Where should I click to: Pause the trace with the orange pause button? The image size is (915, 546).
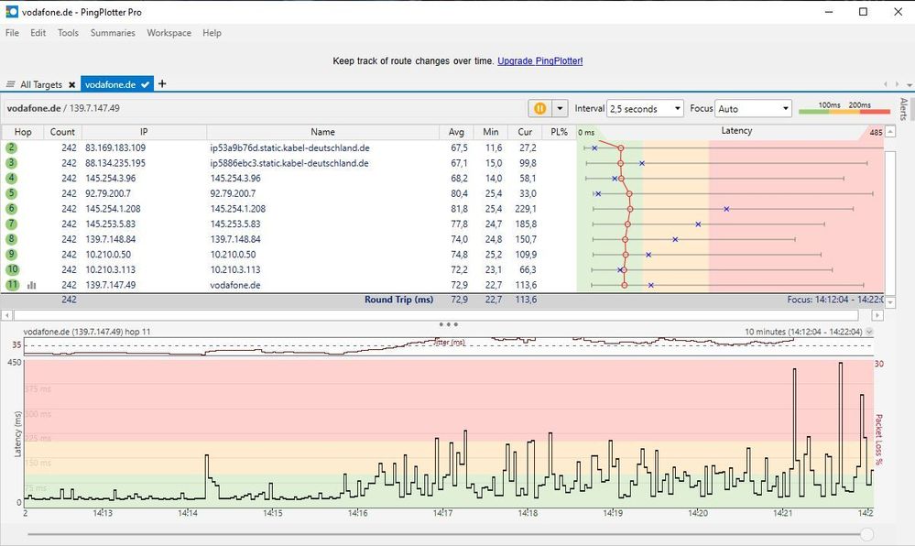tap(539, 108)
